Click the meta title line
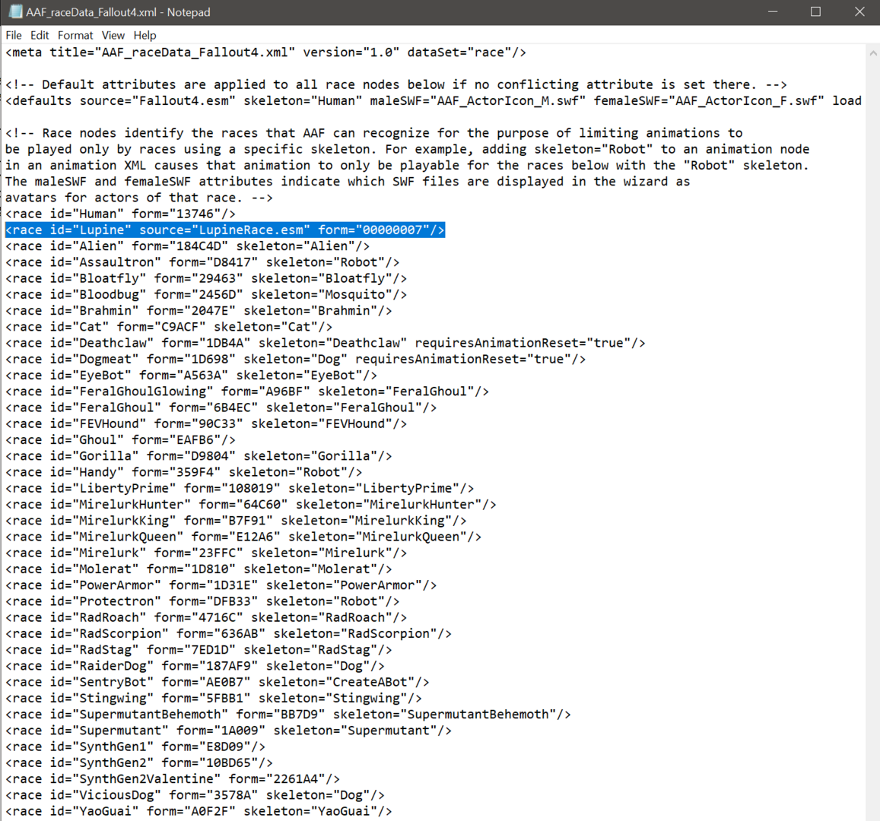The height and width of the screenshot is (821, 880). point(266,52)
